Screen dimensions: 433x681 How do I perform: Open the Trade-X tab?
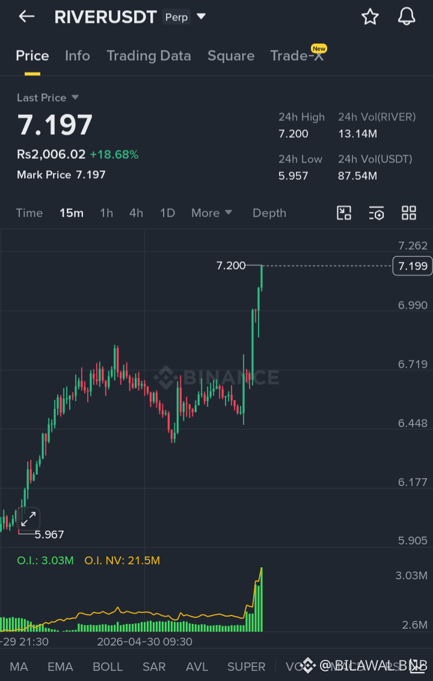point(297,55)
